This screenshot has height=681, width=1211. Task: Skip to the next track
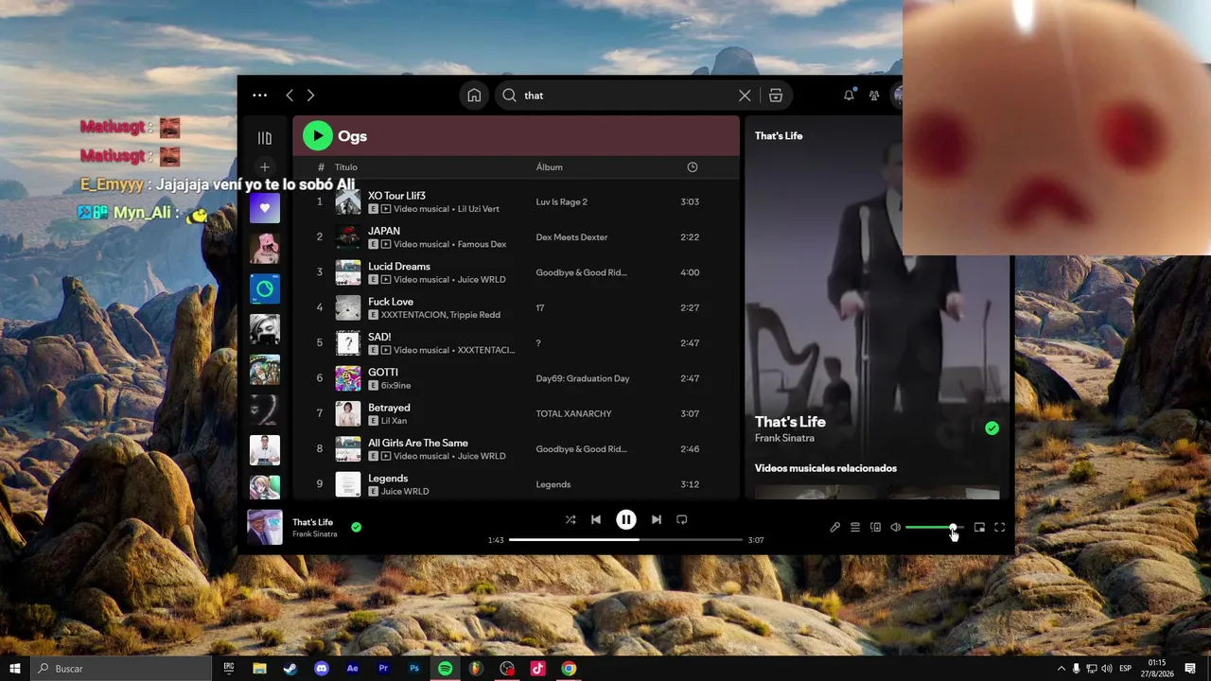coord(657,519)
